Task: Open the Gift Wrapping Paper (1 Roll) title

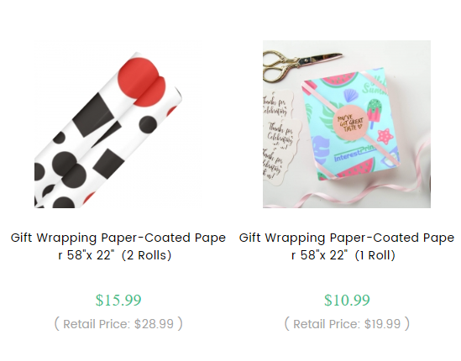Action: point(347,246)
